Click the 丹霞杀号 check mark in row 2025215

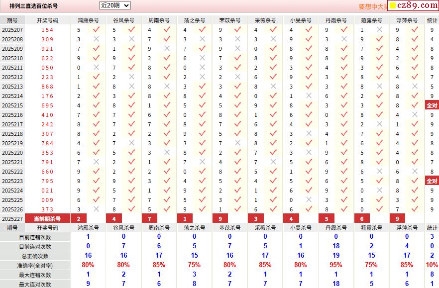click(x=344, y=104)
